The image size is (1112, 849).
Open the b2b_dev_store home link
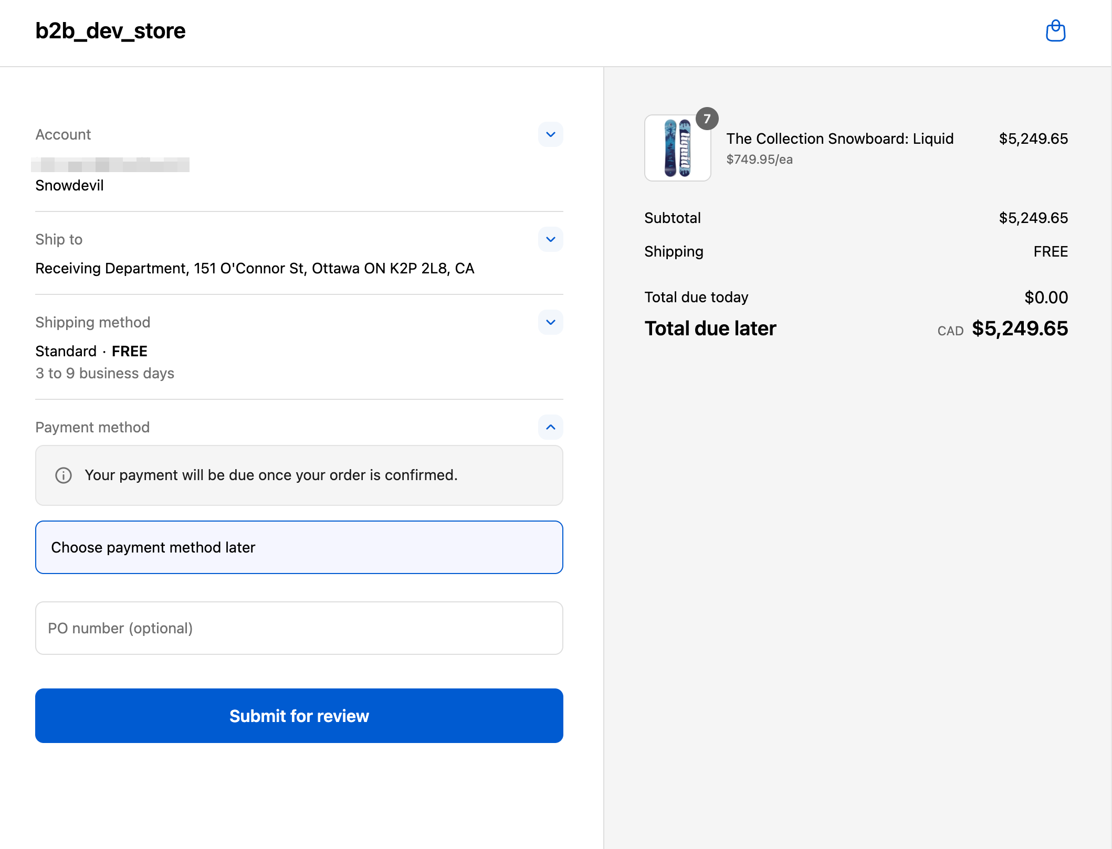[x=110, y=31]
